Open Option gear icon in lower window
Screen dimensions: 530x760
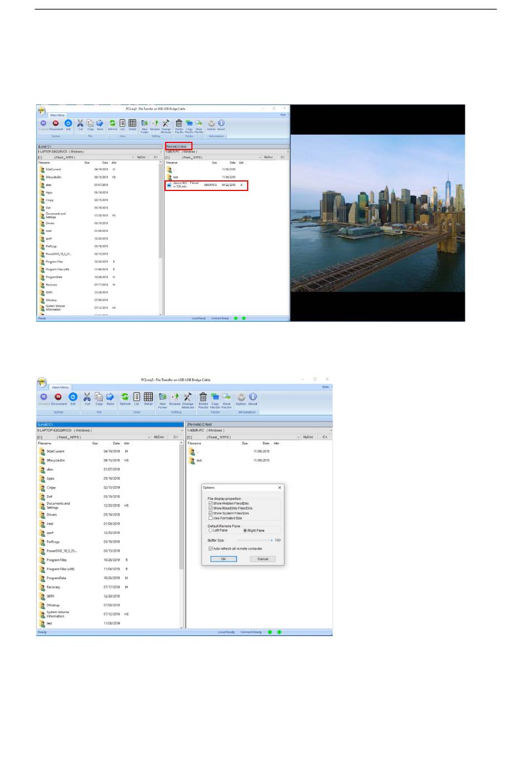click(x=241, y=396)
